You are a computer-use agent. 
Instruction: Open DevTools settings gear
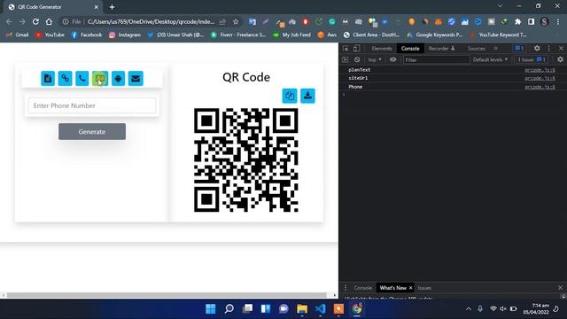[537, 48]
